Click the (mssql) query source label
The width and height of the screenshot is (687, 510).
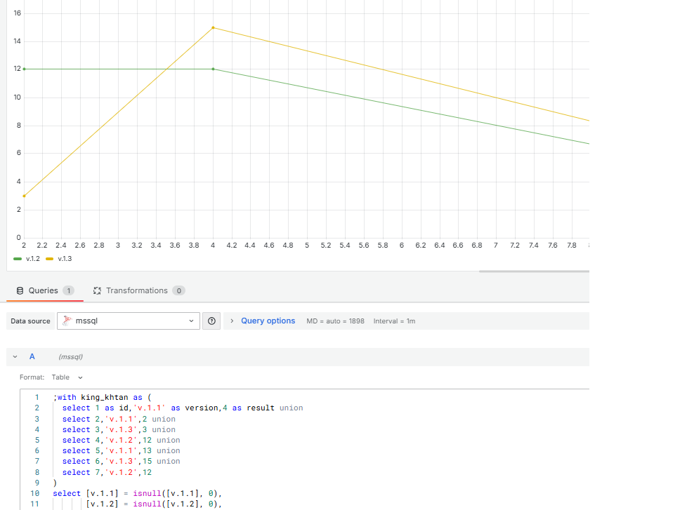(70, 357)
